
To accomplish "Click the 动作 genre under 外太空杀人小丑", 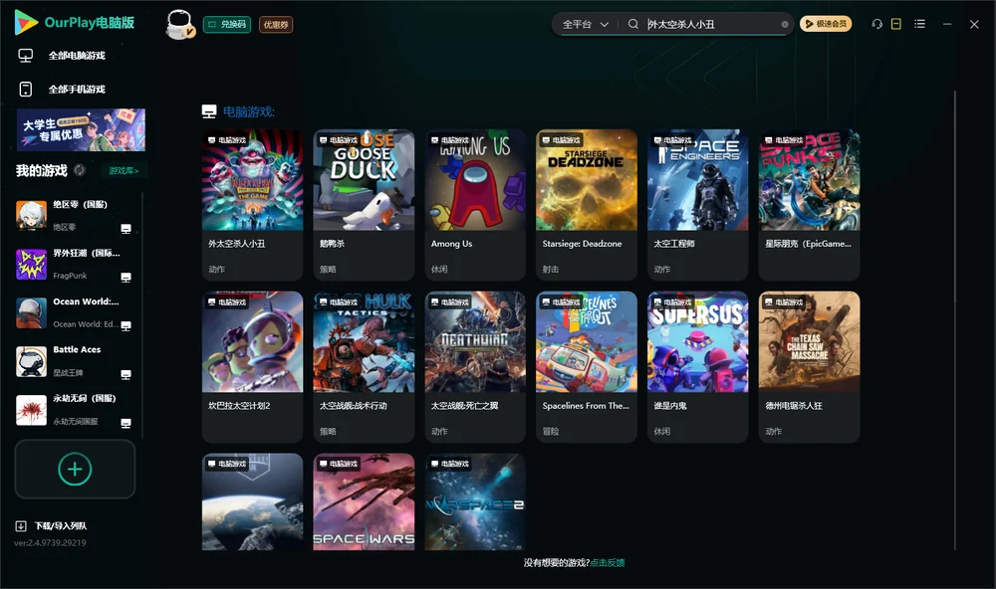I will coord(216,269).
